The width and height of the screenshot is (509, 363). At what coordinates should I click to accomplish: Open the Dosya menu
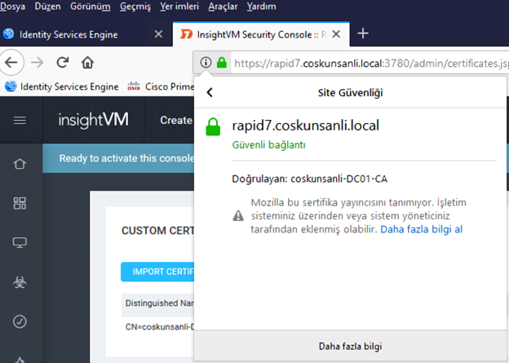click(x=13, y=7)
